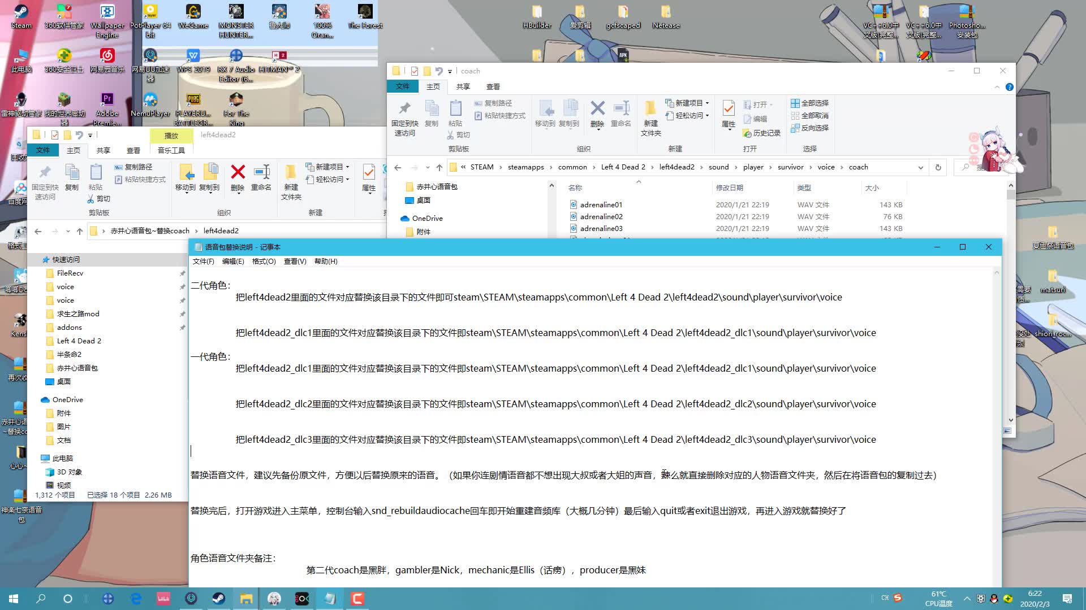Switch to View tab in coach window

pos(493,86)
